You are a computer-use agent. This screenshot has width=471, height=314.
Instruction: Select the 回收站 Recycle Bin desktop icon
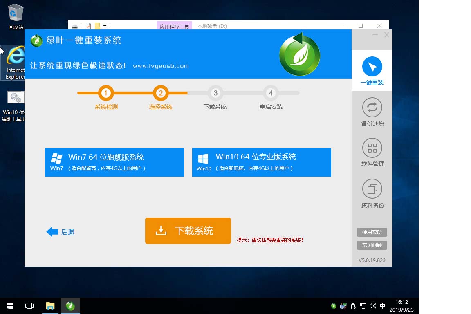click(x=16, y=17)
